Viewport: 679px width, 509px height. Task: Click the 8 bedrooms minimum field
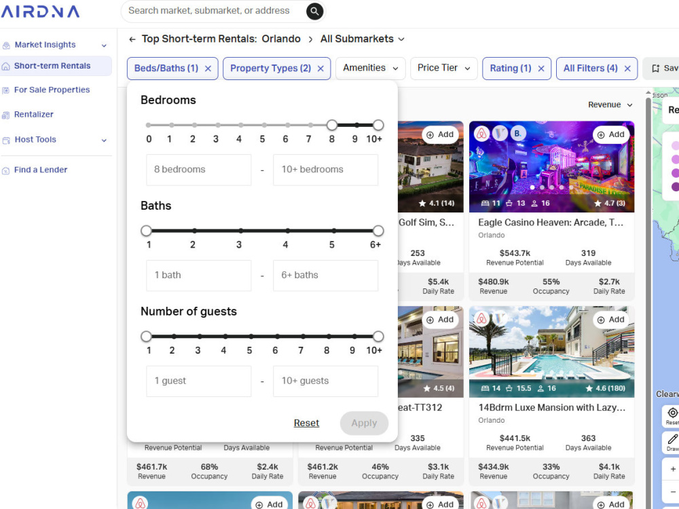click(x=199, y=170)
